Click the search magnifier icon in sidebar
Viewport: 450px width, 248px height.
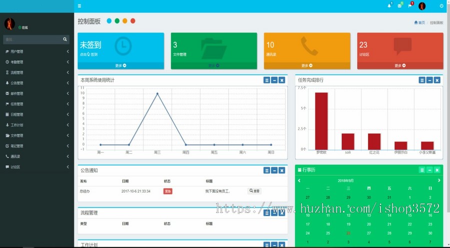click(65, 39)
